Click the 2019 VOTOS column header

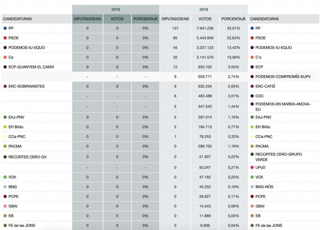click(117, 19)
